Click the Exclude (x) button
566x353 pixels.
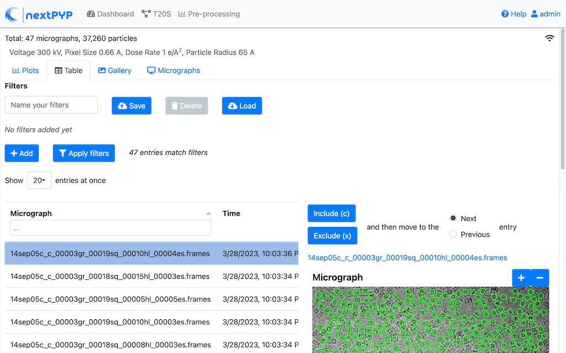tap(332, 236)
